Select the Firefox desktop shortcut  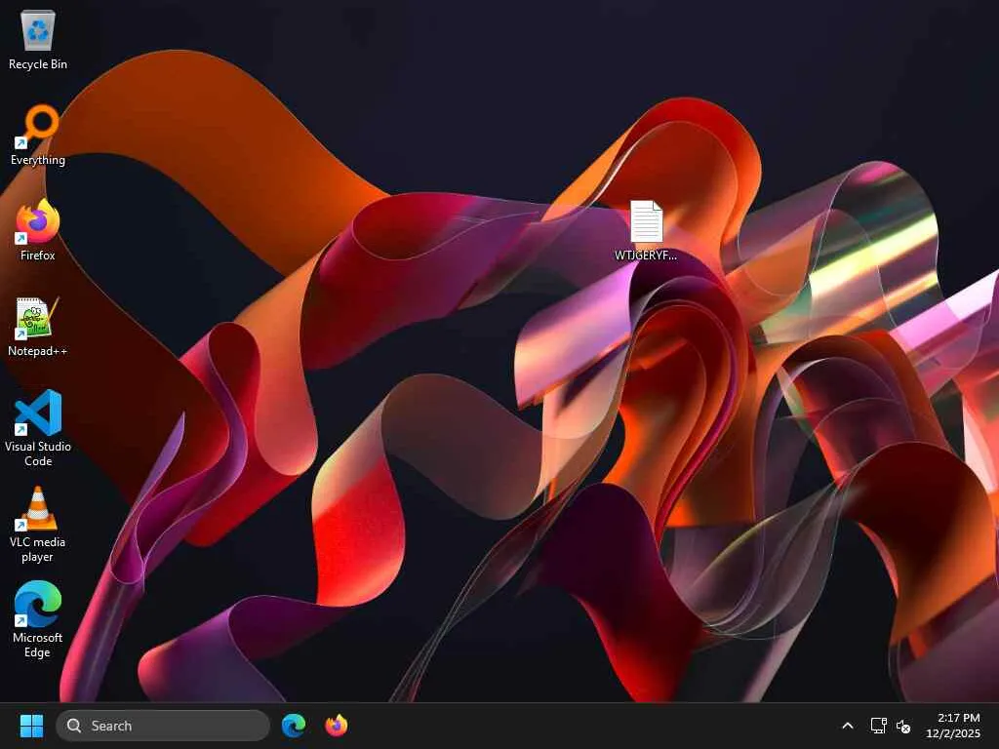pyautogui.click(x=38, y=230)
